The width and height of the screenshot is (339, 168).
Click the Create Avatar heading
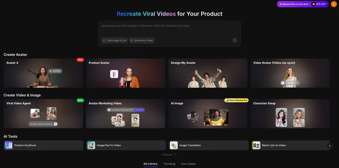15,54
